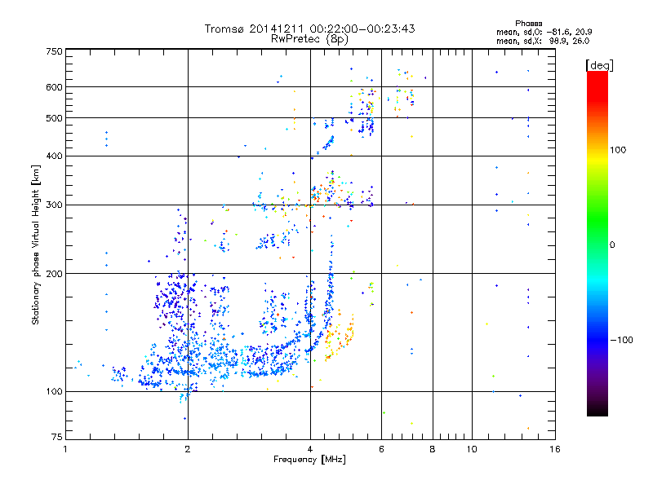Click the y-axis tick label '100'
The height and width of the screenshot is (489, 653).
pyautogui.click(x=55, y=391)
